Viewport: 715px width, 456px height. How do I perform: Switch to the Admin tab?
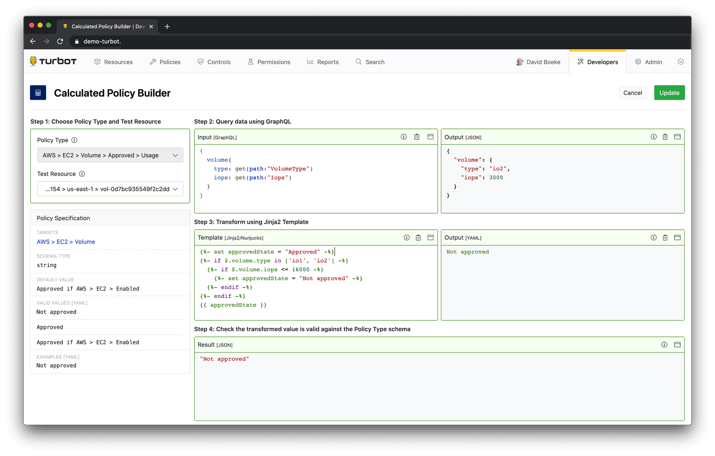[x=649, y=62]
